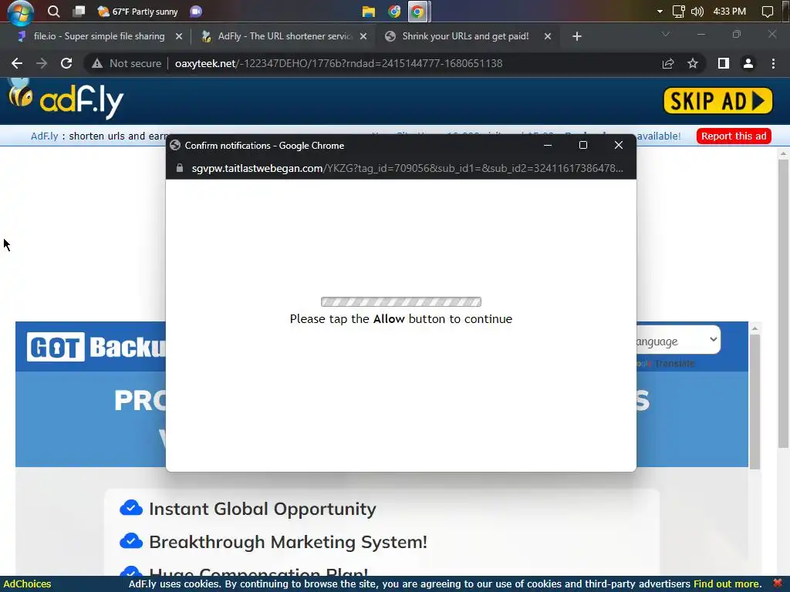Select Breakthrough Marketing System text

click(x=289, y=542)
